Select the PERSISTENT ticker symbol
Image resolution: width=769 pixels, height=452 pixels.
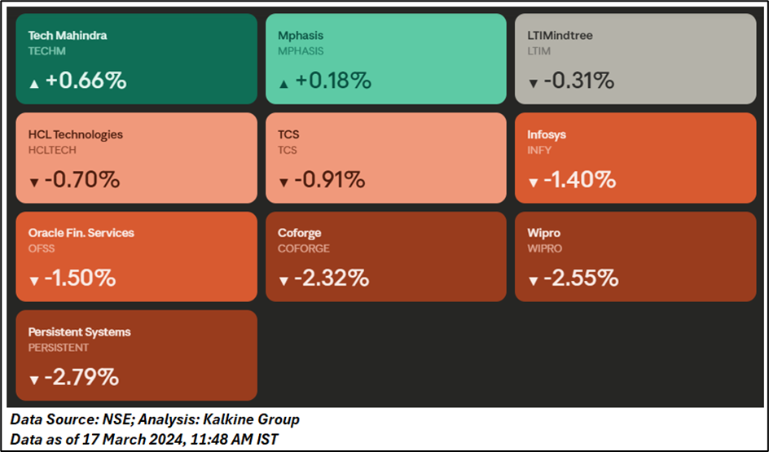pyautogui.click(x=59, y=348)
